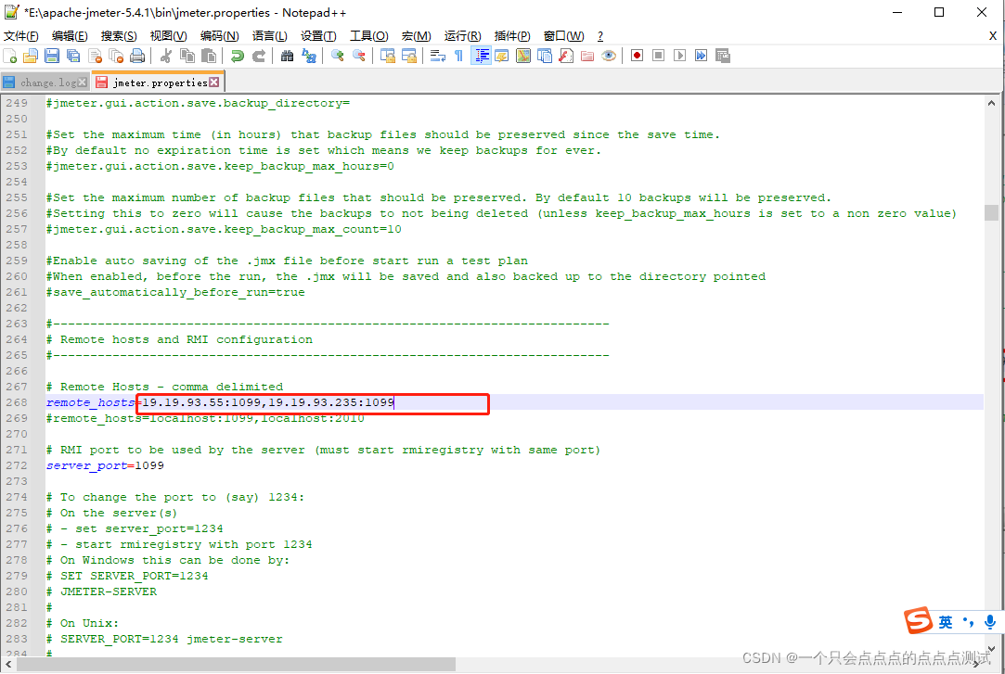The image size is (1005, 674).
Task: Click the Zoom Out magnifier icon
Action: (x=359, y=56)
